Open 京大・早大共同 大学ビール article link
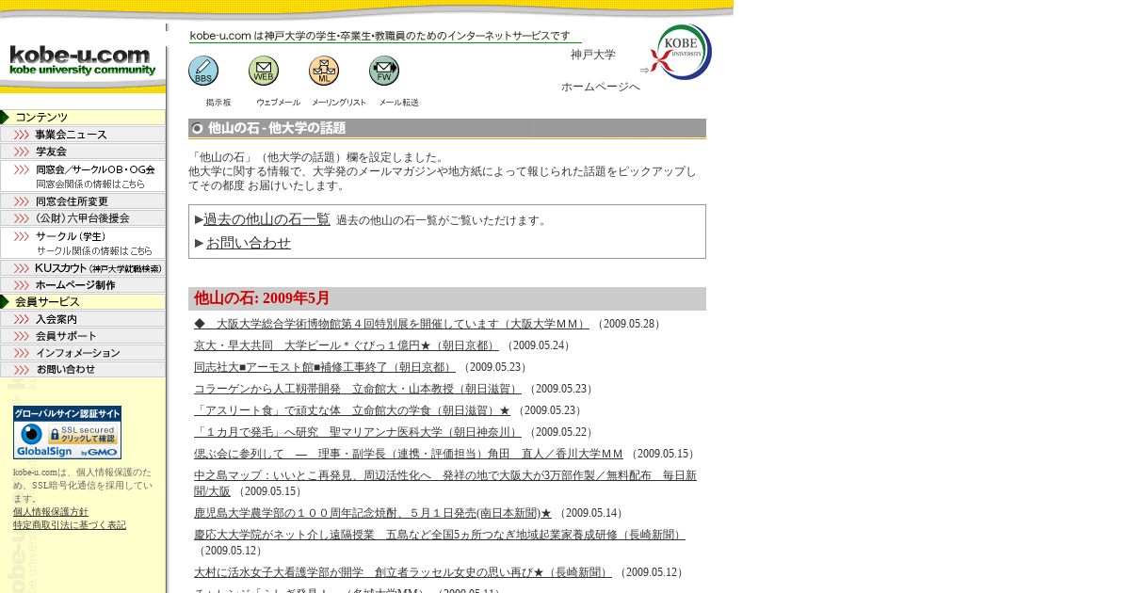The width and height of the screenshot is (1130, 593). point(347,345)
